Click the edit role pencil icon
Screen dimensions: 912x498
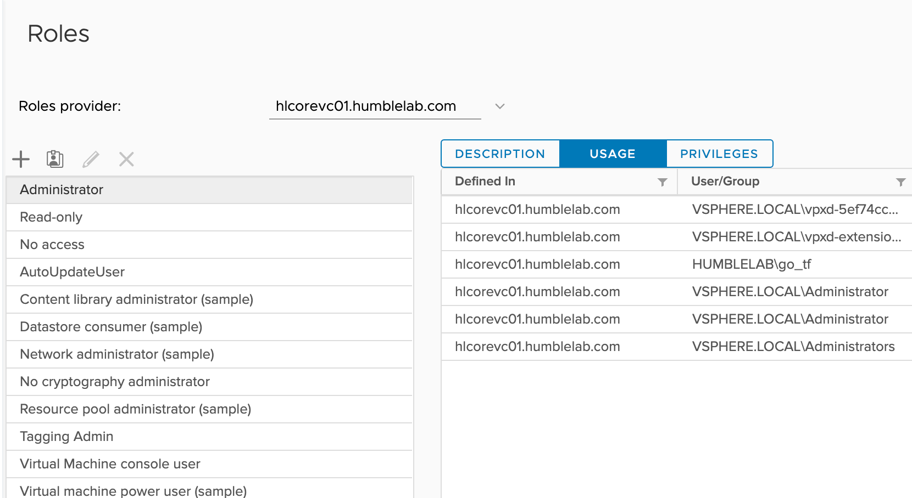point(91,160)
